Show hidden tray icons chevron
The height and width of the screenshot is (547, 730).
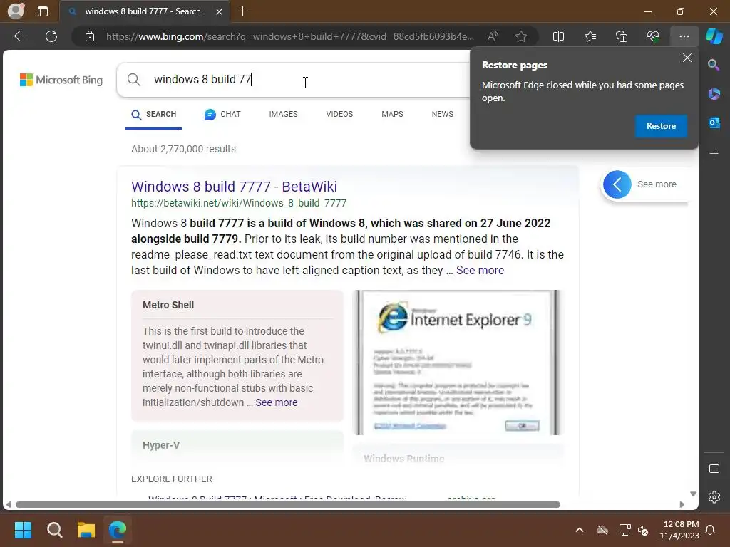pos(579,530)
